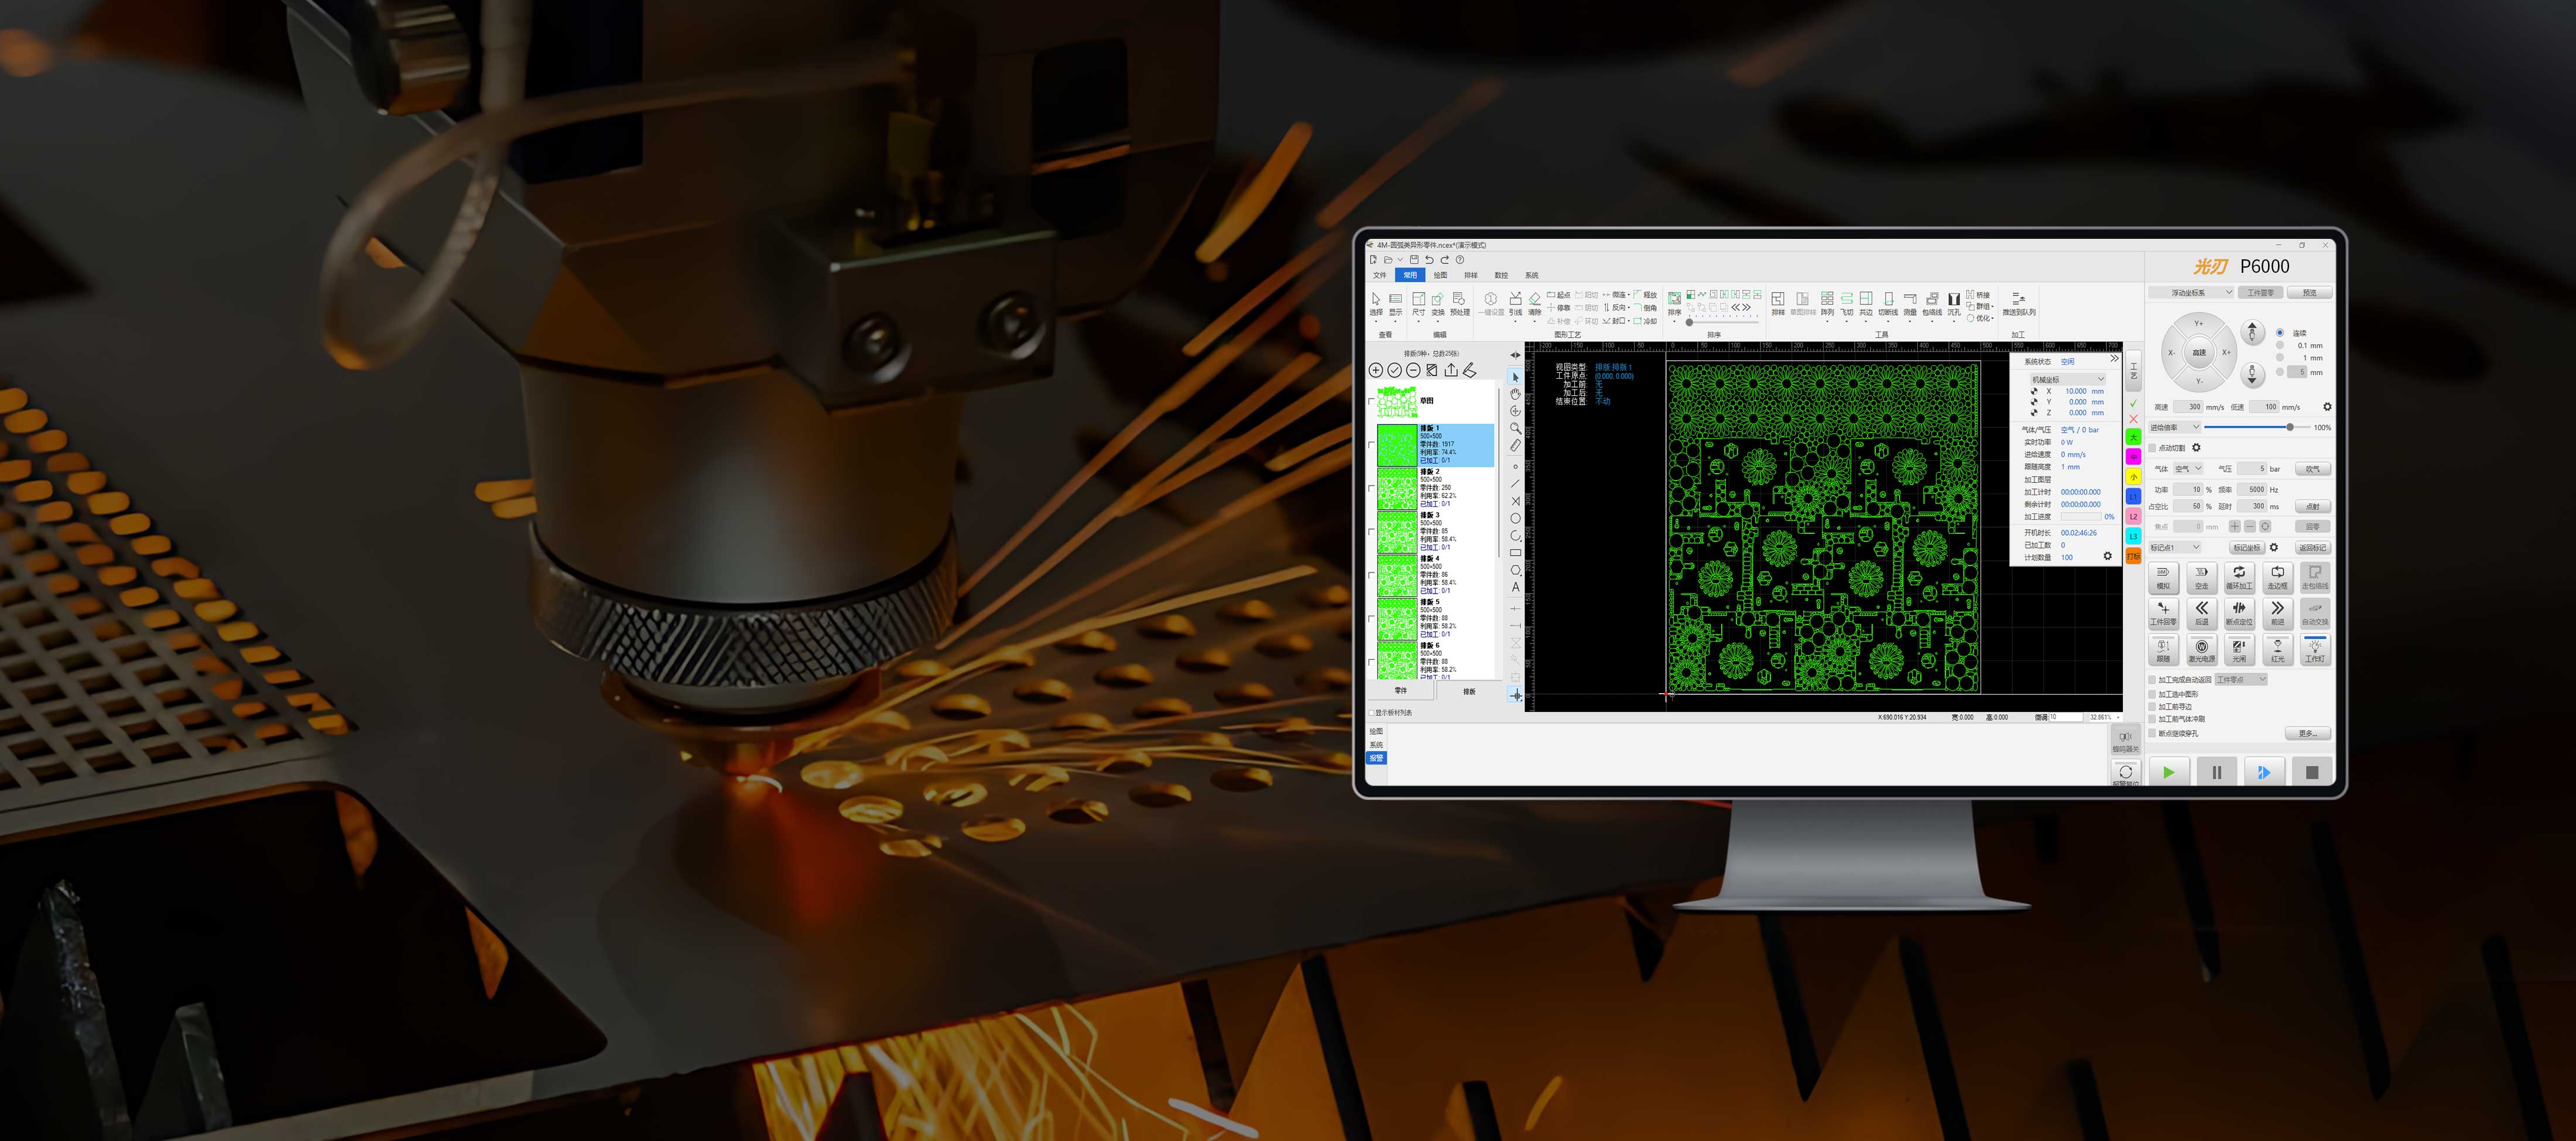Select the 0.1 mm step radio button
This screenshot has width=2576, height=1141.
[2280, 345]
